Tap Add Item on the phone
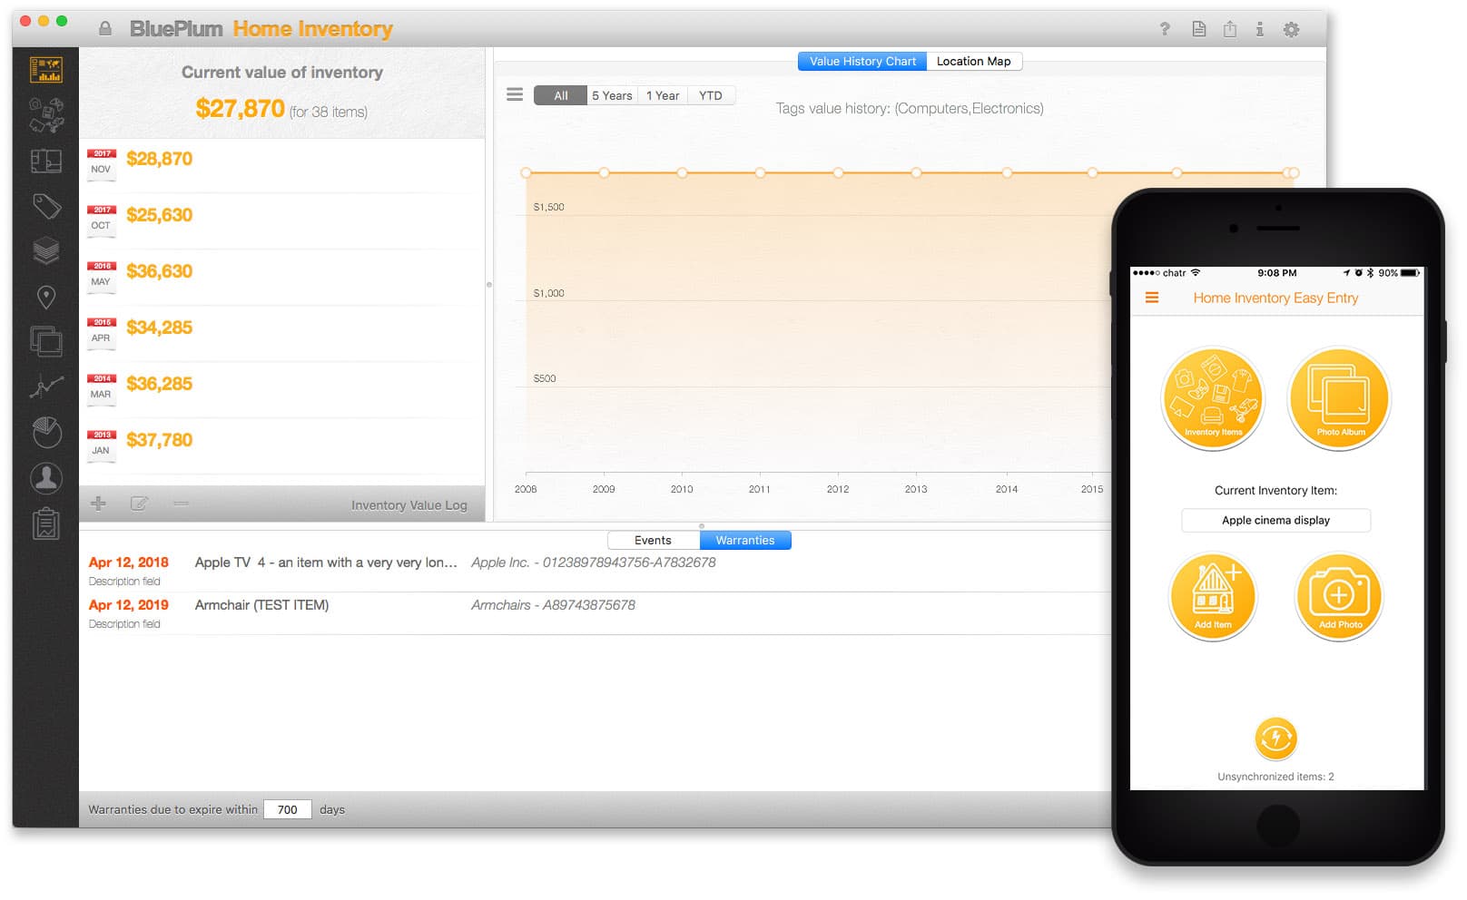This screenshot has width=1467, height=900. (1213, 597)
